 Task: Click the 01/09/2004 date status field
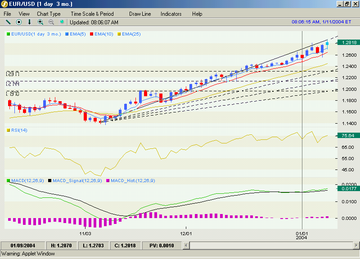[x=23, y=246]
